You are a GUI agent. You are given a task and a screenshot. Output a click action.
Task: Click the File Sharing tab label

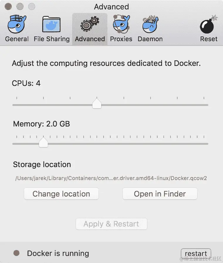51,39
